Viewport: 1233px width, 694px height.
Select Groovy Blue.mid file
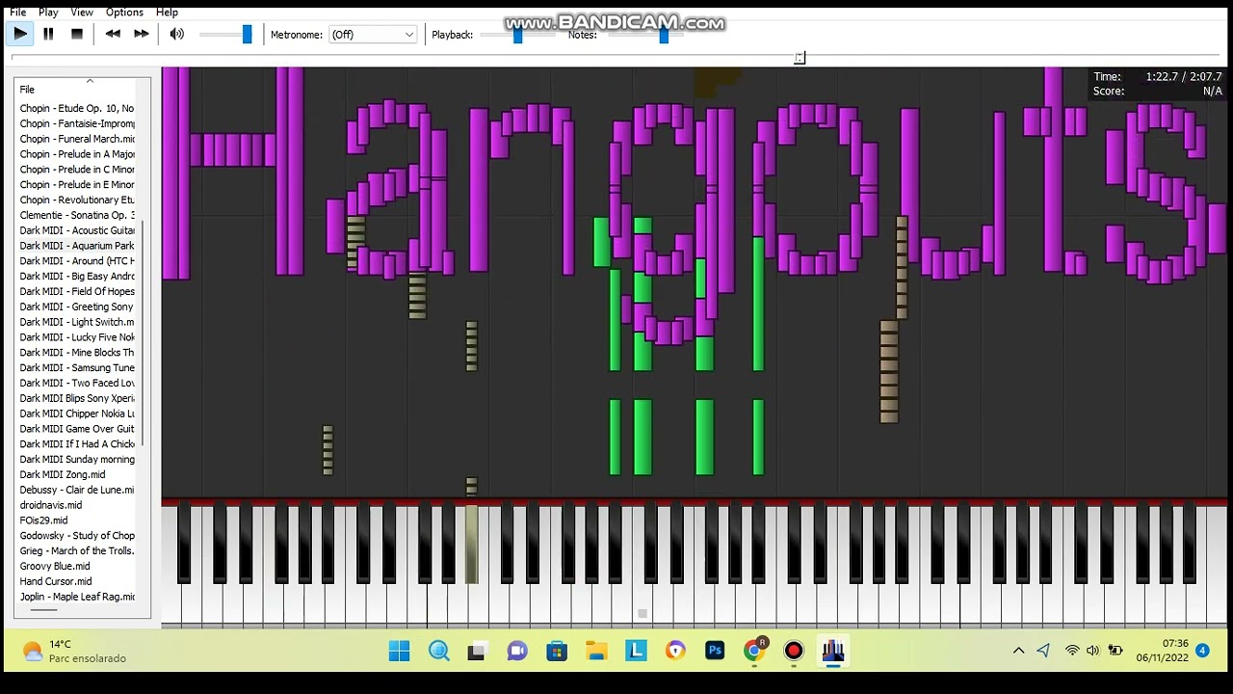[55, 566]
